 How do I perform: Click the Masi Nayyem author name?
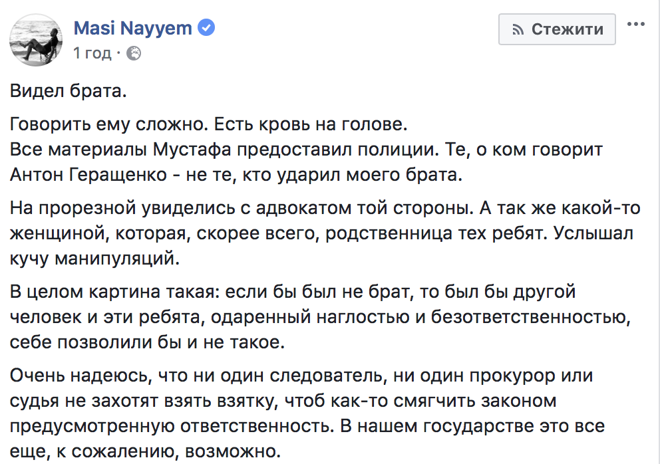tap(132, 28)
